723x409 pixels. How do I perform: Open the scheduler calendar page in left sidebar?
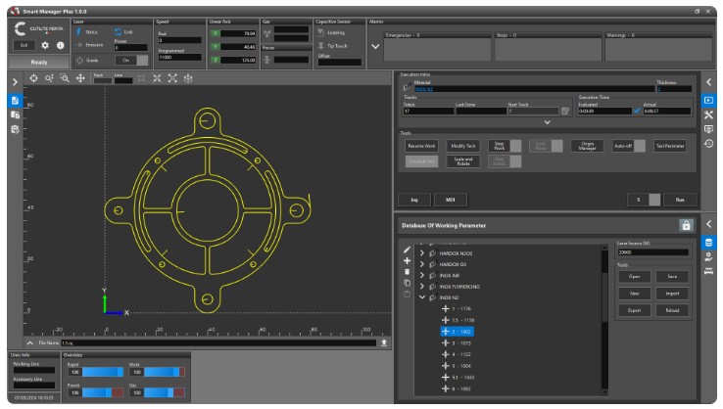coord(15,129)
